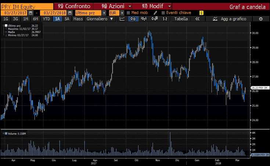This screenshot has height=166, width=270.
Task: Click the start date field 03/27/2017
Action: pos(14,13)
